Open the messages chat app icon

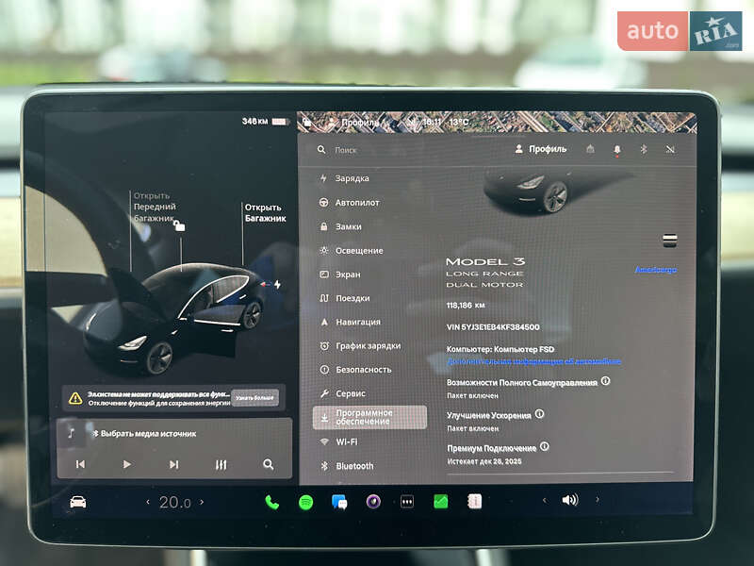pyautogui.click(x=339, y=502)
